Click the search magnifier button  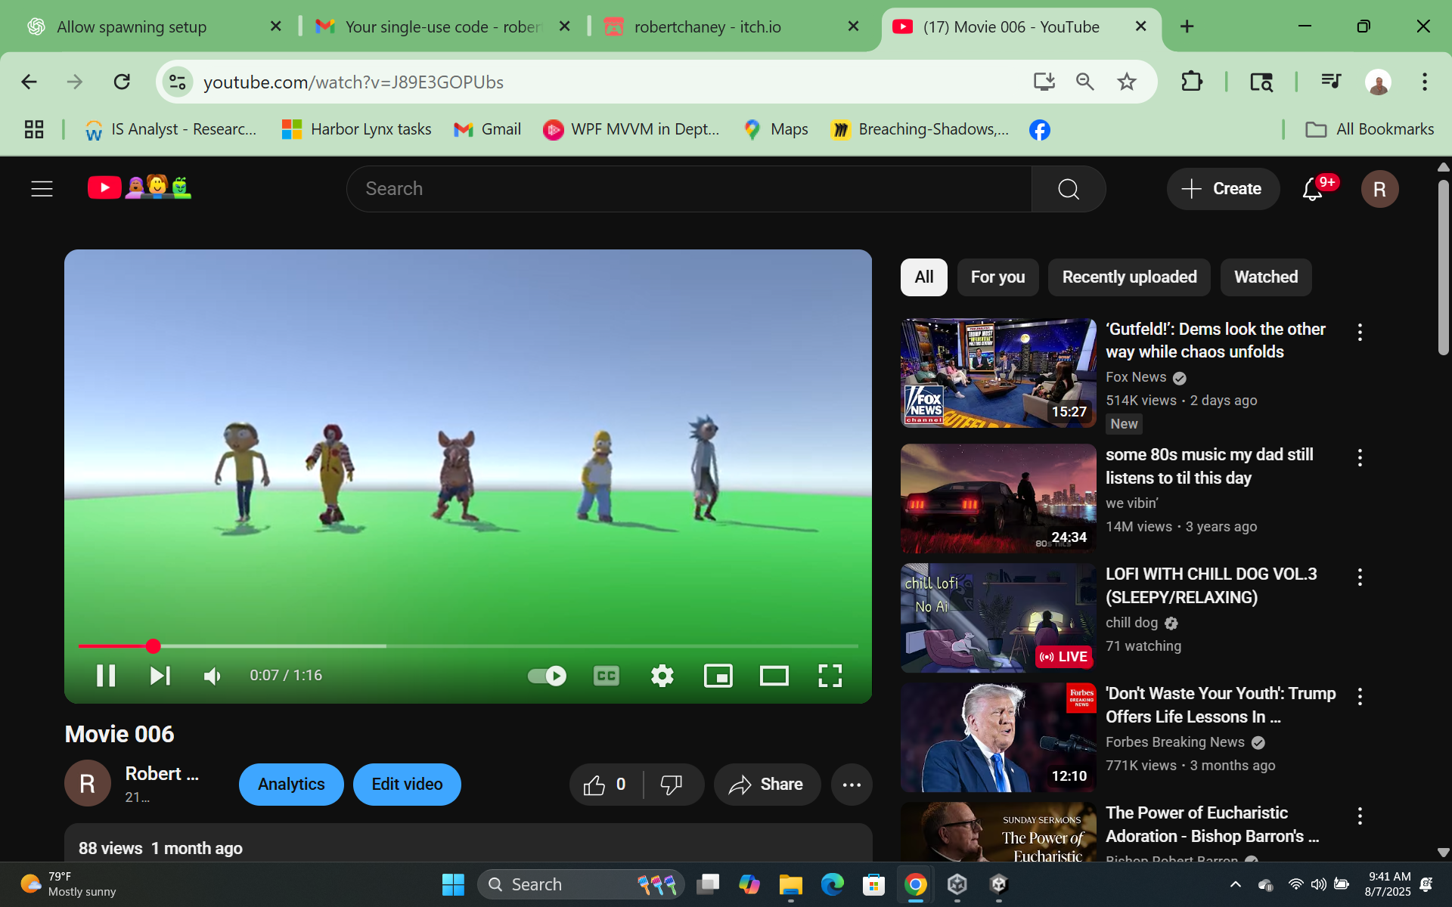coord(1069,188)
